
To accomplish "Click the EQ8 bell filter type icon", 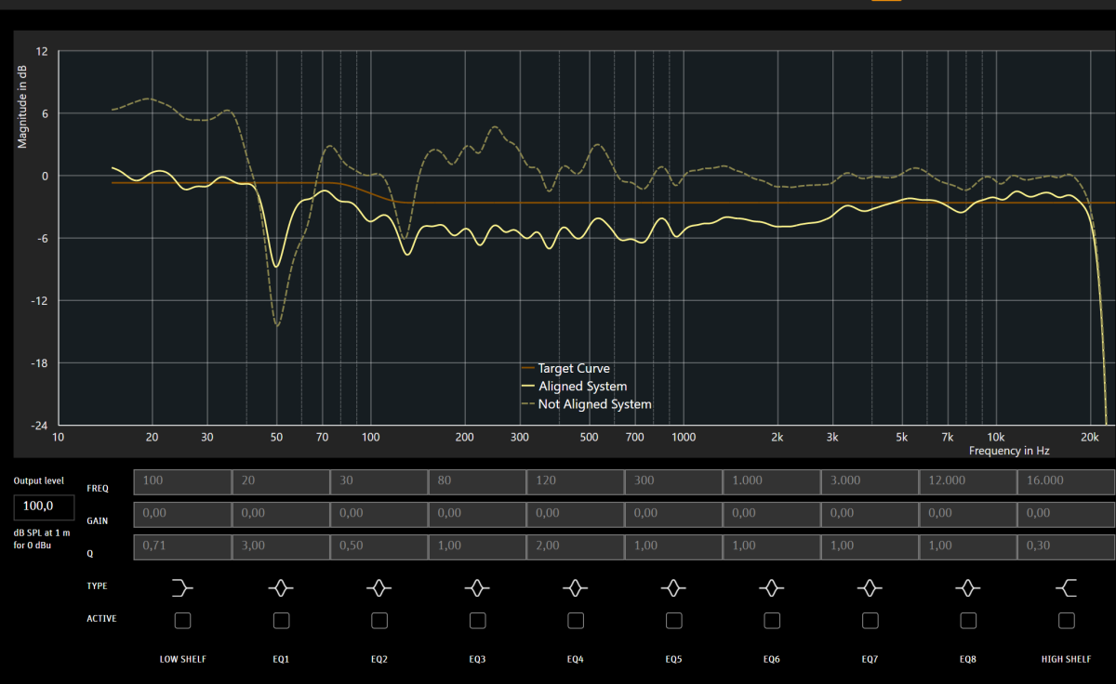I will click(x=968, y=586).
